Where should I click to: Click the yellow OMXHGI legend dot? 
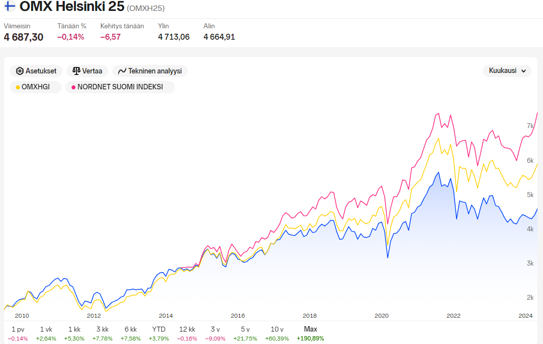point(18,87)
